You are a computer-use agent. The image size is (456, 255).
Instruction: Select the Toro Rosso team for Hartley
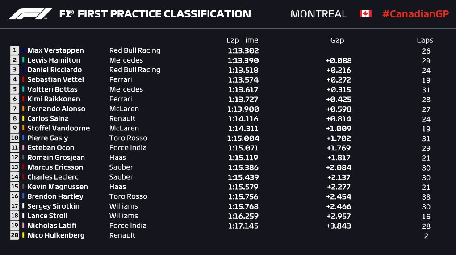[x=128, y=196]
